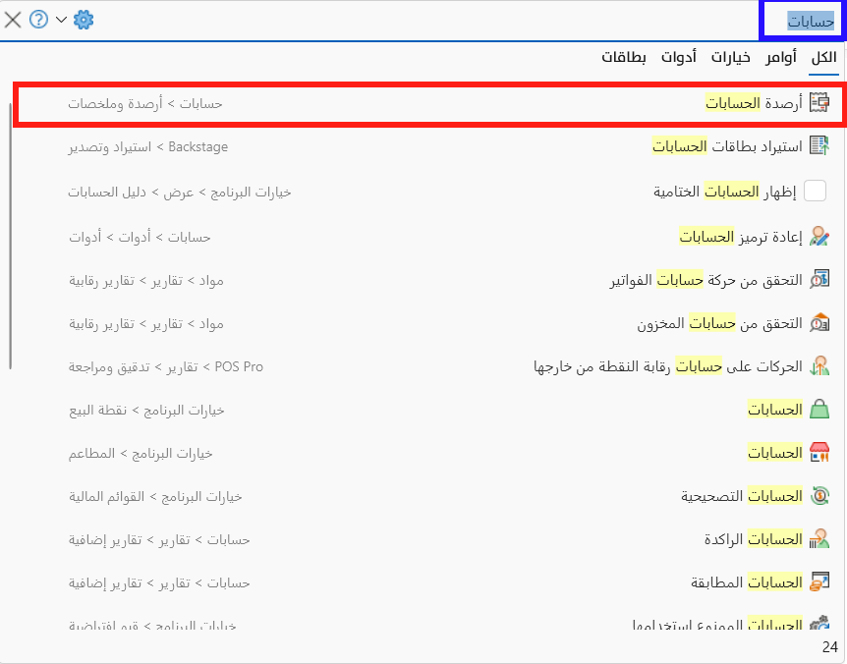Click the restaurant store الحسابات icon
This screenshot has height=664, width=847.
(x=819, y=453)
